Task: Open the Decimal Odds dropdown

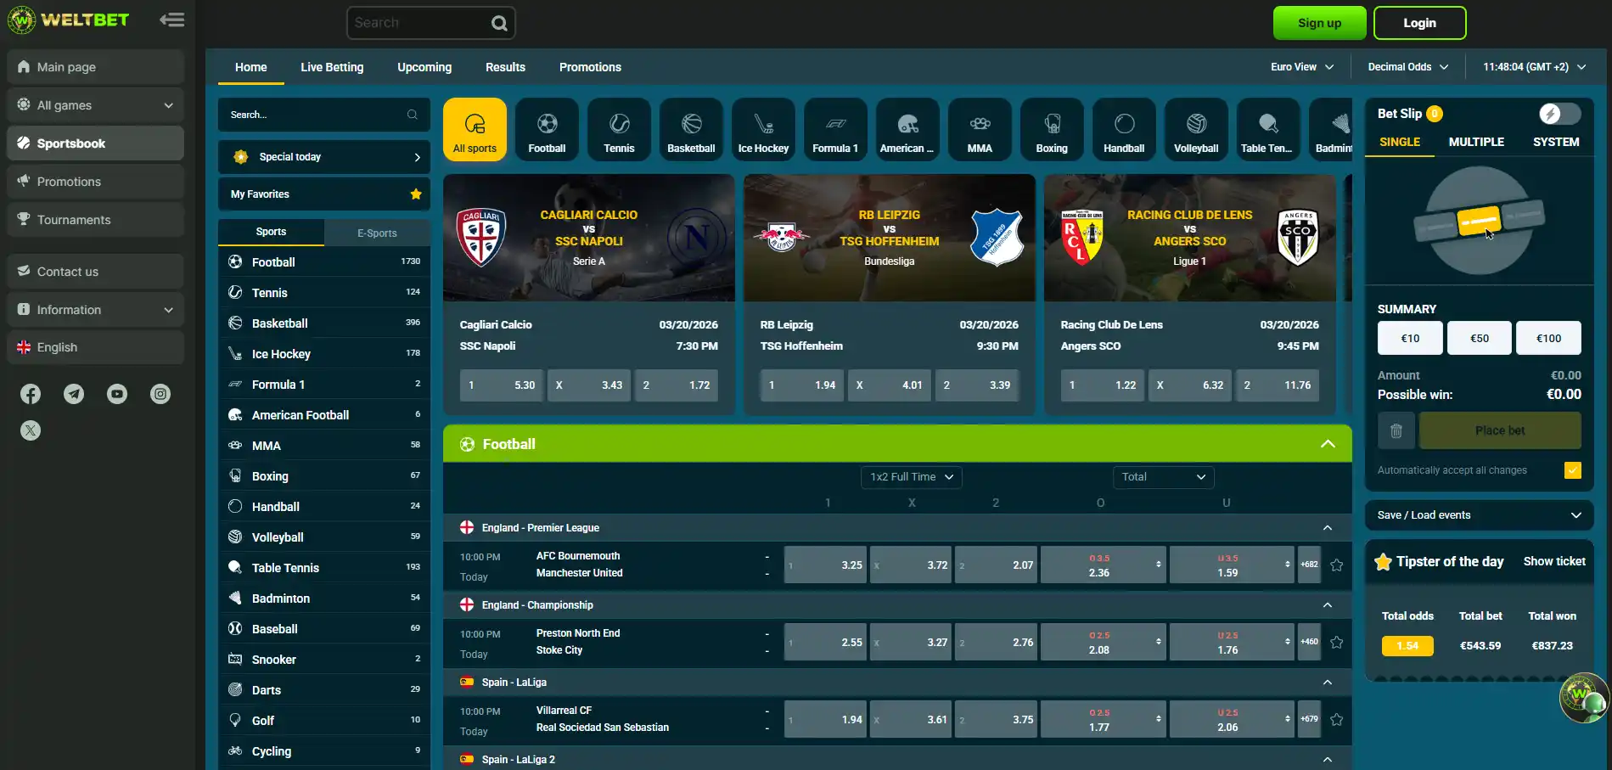Action: pyautogui.click(x=1408, y=67)
